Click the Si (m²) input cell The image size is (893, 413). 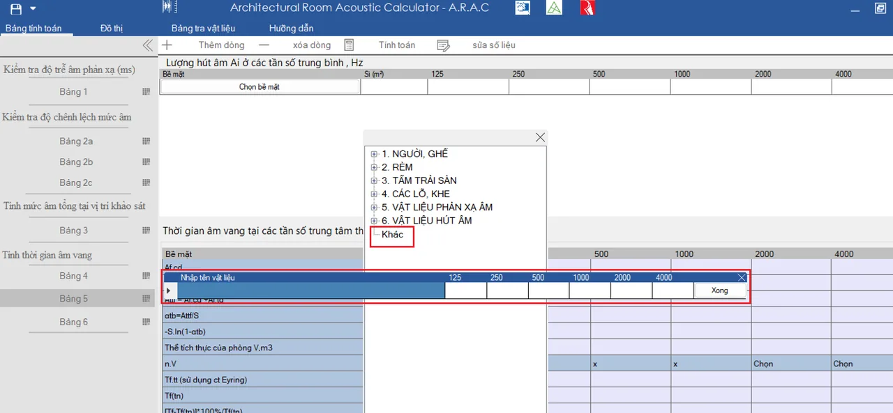pyautogui.click(x=393, y=87)
